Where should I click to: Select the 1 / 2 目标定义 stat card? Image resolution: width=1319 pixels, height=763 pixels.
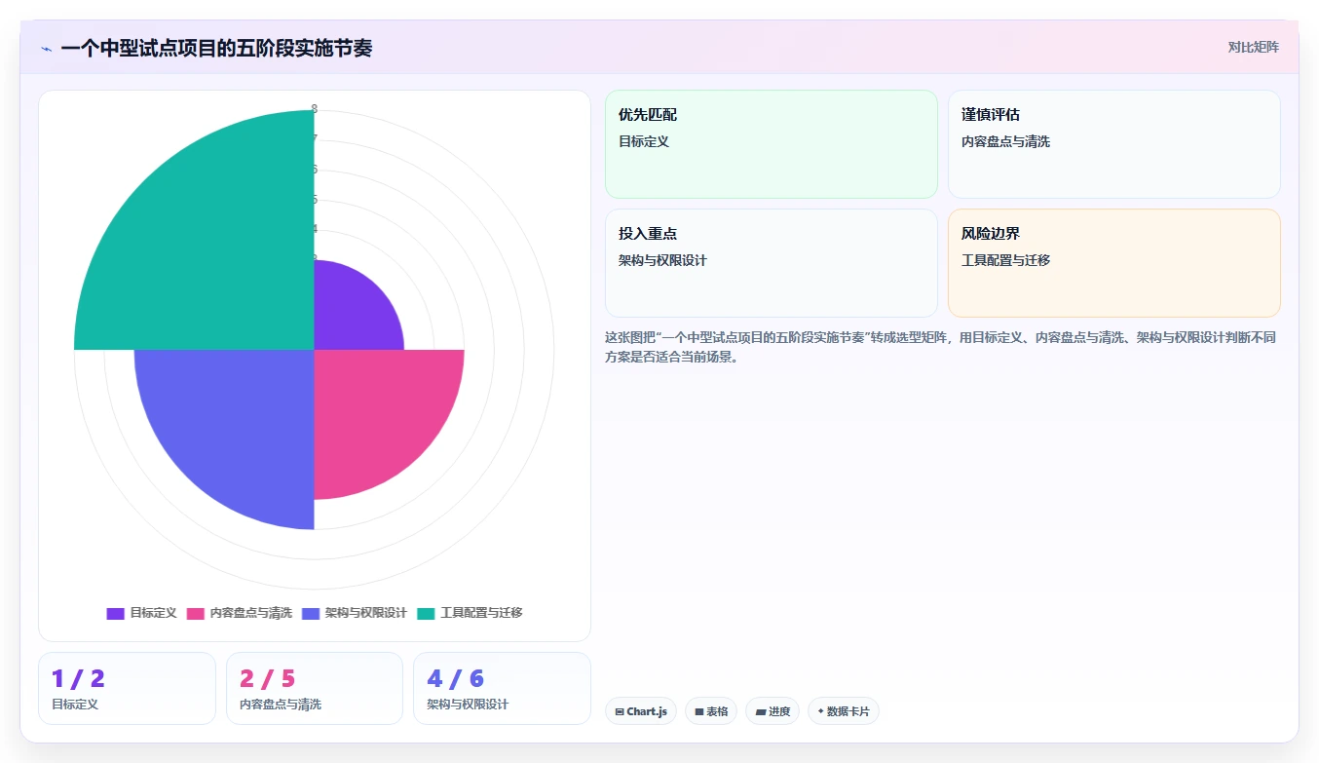127,688
